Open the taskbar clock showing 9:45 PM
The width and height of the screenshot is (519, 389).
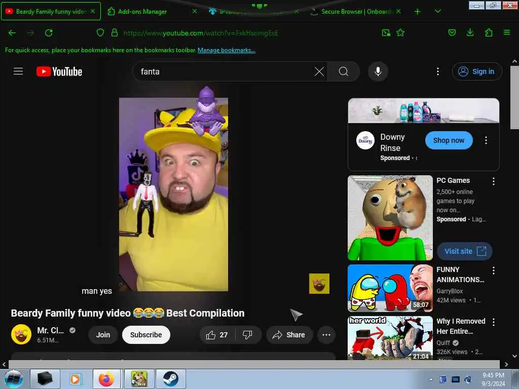tap(493, 379)
